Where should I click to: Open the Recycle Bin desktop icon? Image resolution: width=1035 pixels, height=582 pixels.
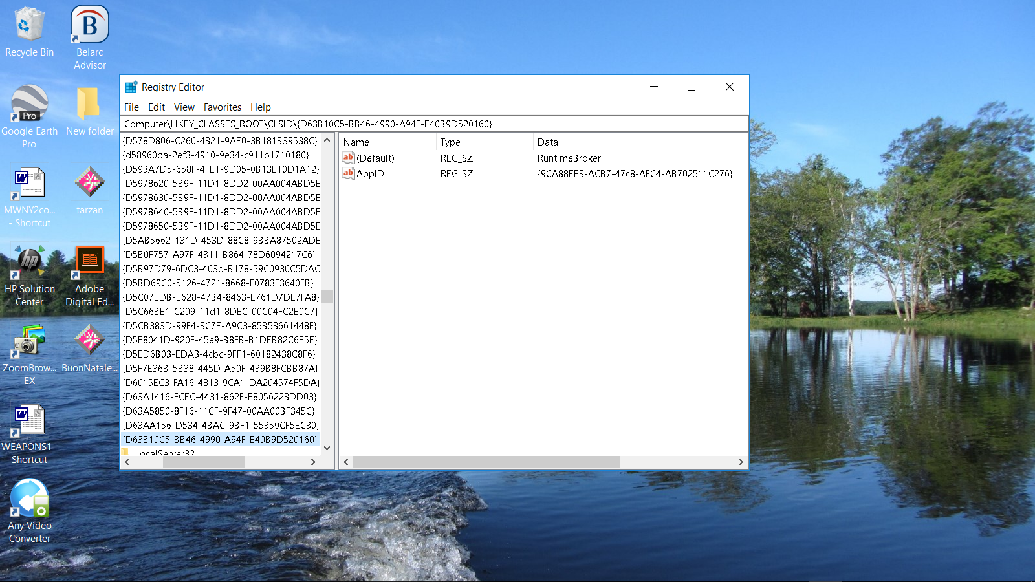(29, 32)
